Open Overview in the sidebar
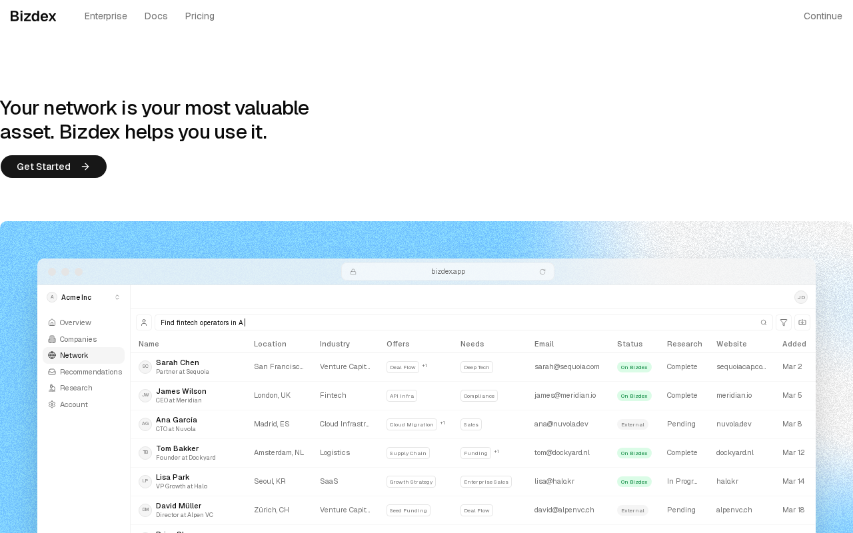 coord(83,322)
